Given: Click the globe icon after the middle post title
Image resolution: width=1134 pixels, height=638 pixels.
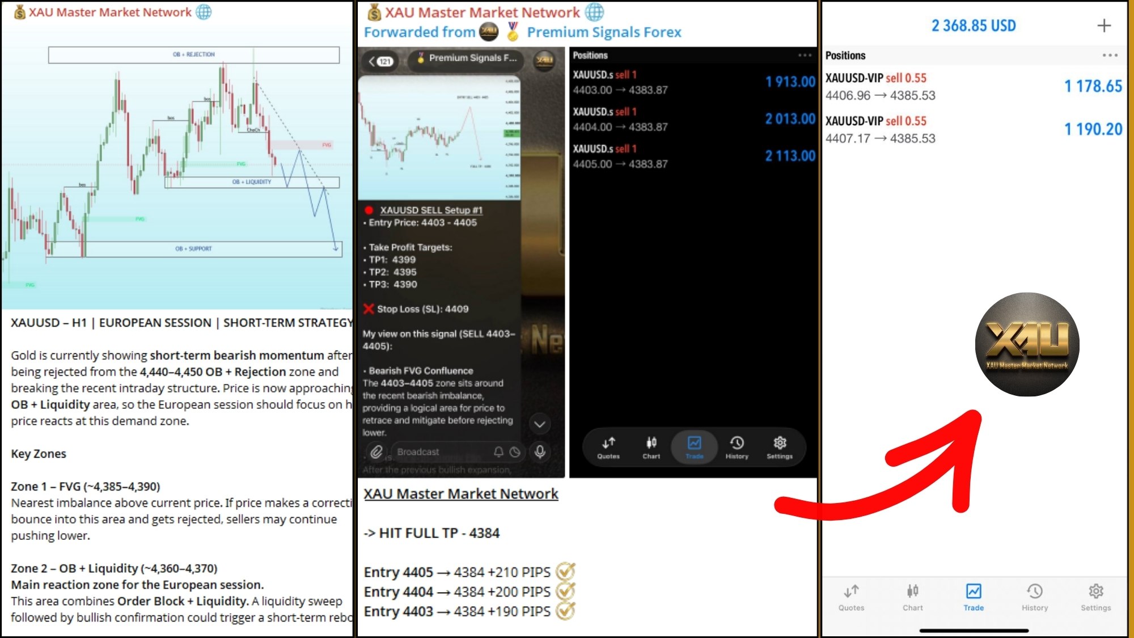Looking at the screenshot, I should tap(594, 12).
